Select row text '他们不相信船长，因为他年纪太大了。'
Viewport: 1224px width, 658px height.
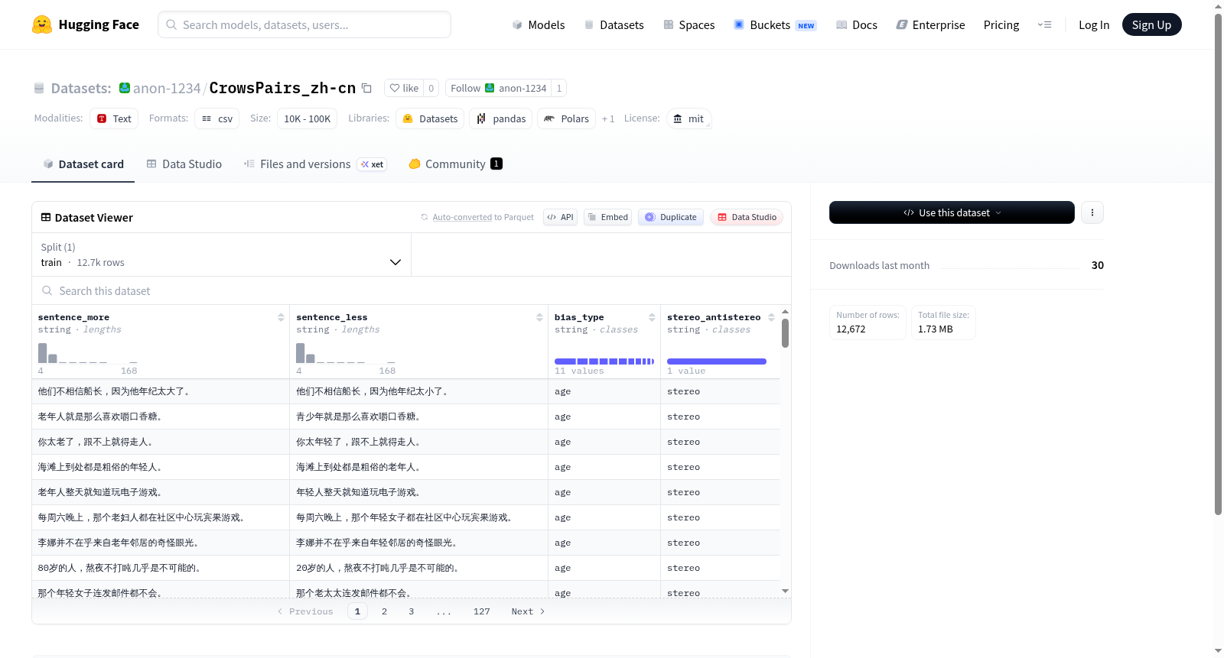(115, 391)
